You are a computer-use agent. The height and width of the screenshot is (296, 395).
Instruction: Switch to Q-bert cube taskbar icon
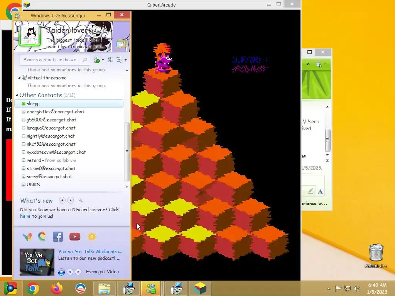pos(200,288)
